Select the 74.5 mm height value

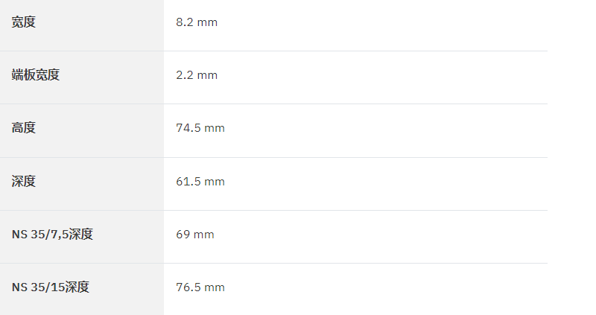(x=200, y=127)
